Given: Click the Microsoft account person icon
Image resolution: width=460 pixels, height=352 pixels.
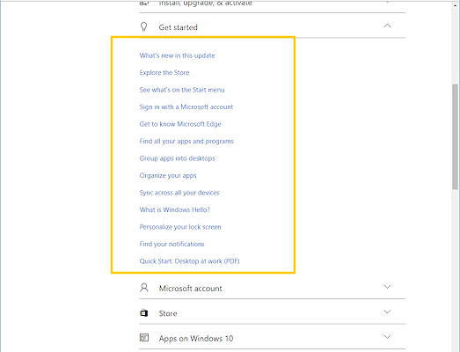Looking at the screenshot, I should (144, 288).
